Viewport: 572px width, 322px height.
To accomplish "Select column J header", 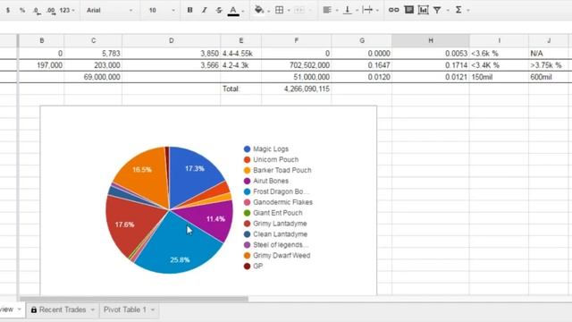I will click(549, 40).
